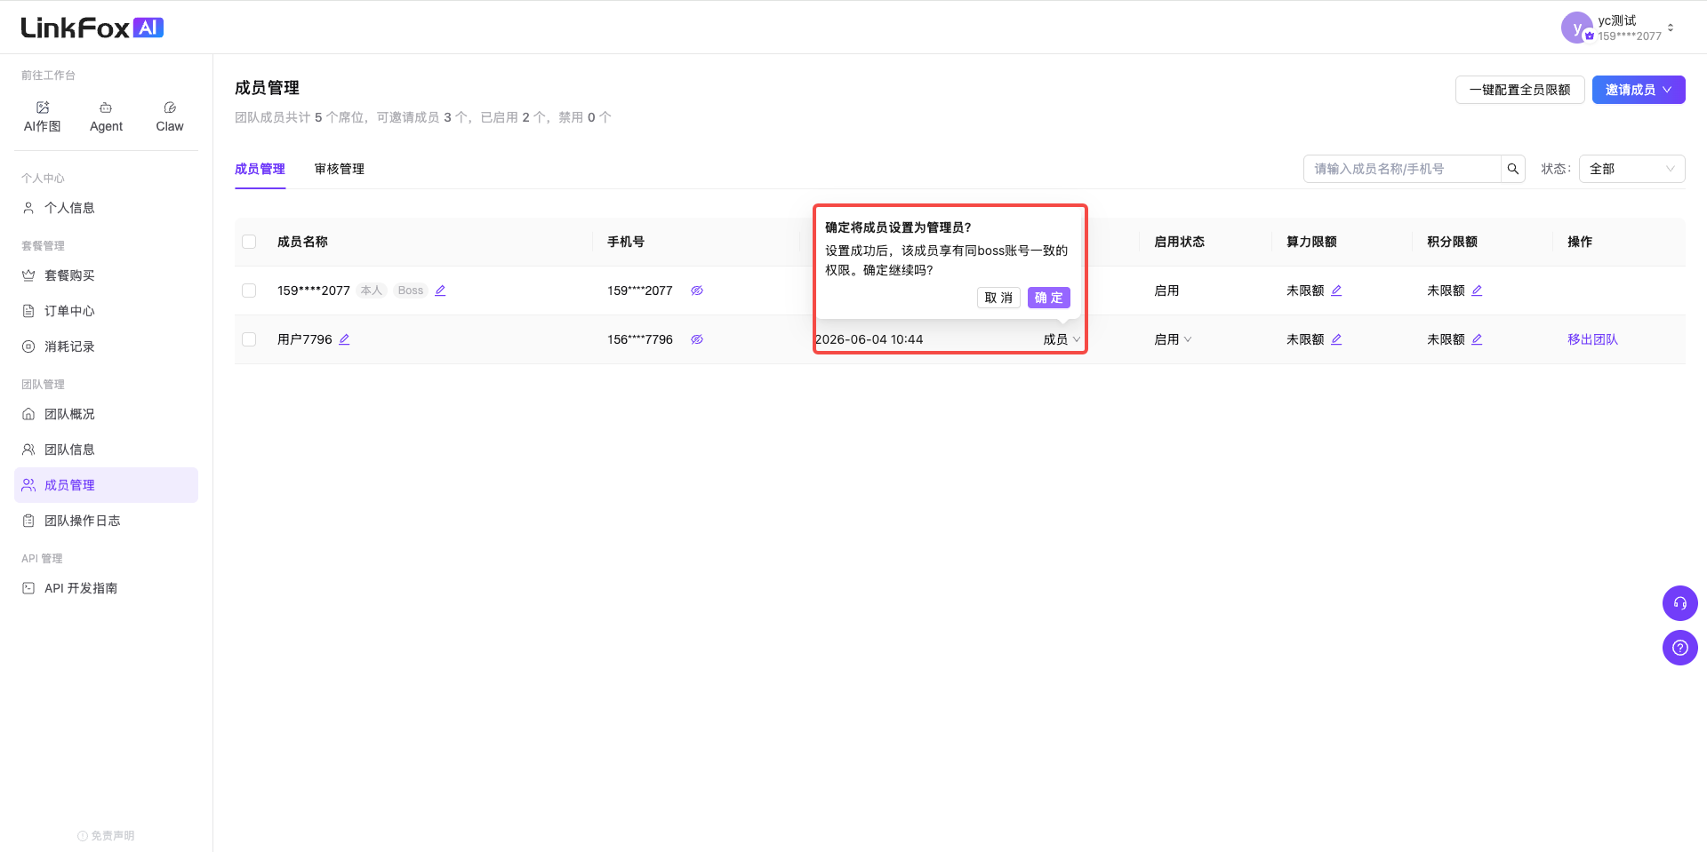Click 移出团队 link for 用户7796
This screenshot has width=1707, height=852.
point(1592,339)
